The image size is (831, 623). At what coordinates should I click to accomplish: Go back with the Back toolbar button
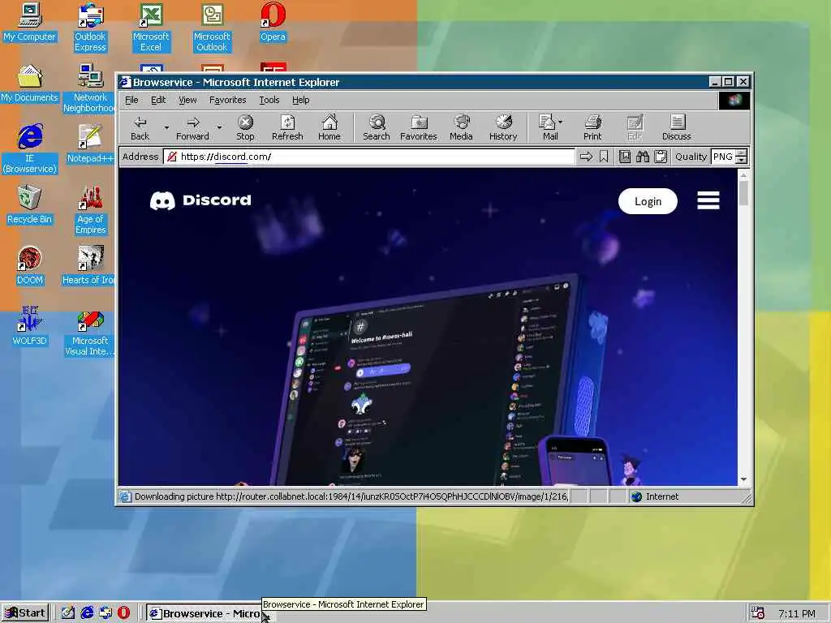pos(140,127)
